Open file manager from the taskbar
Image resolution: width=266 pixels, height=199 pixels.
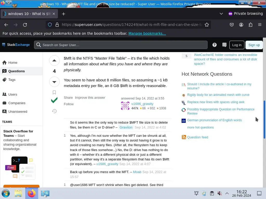[18, 193]
